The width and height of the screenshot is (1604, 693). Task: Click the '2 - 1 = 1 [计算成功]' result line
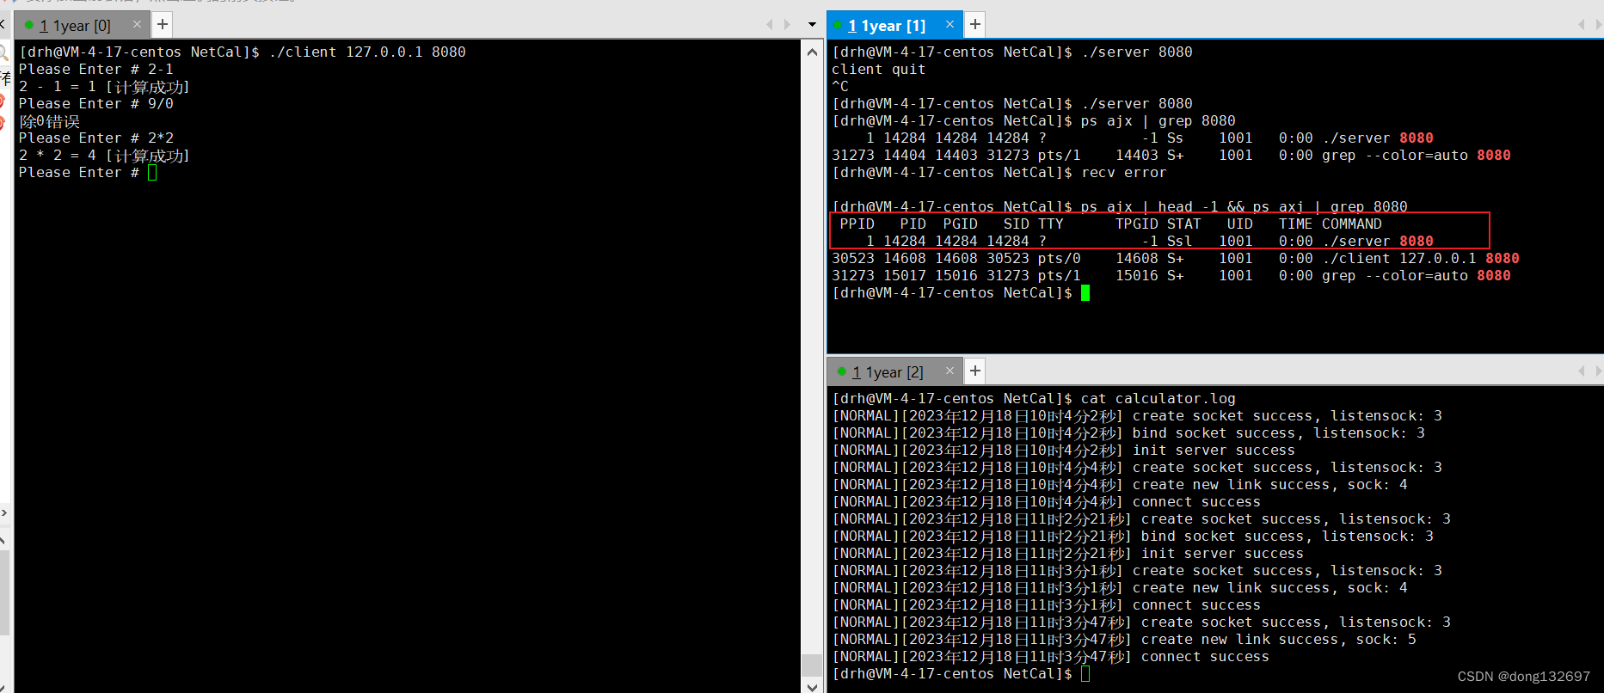(104, 87)
